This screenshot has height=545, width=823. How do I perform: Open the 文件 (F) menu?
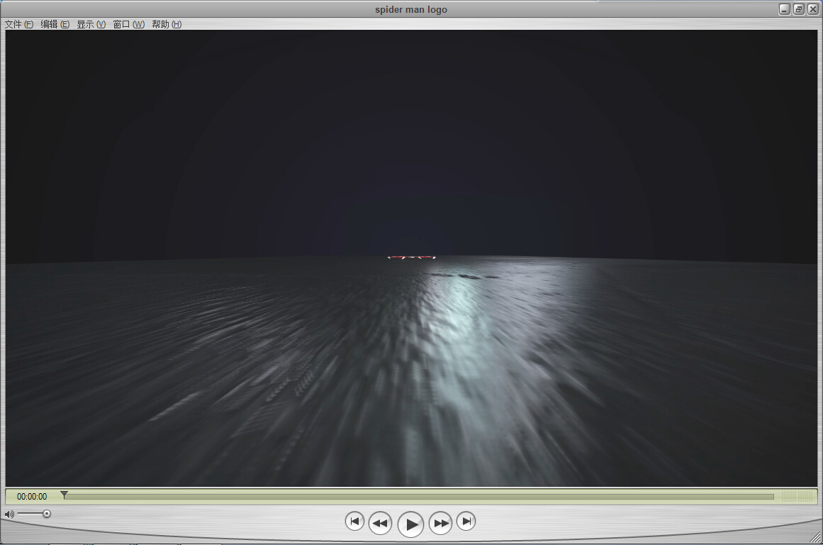tap(19, 24)
